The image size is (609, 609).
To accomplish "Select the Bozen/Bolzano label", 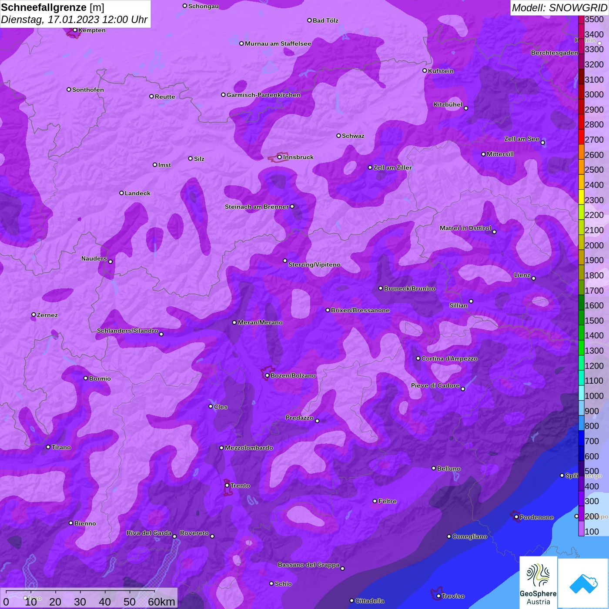I will click(x=293, y=375).
